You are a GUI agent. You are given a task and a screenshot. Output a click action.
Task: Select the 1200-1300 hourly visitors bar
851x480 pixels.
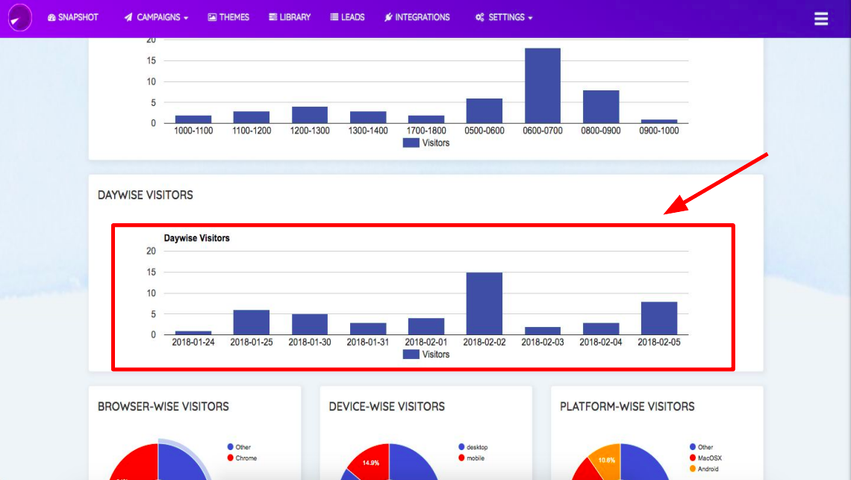pos(310,115)
